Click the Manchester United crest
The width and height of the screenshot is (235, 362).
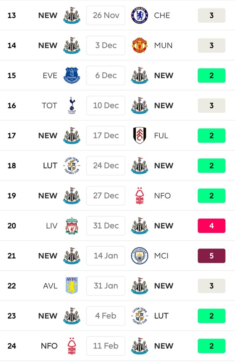point(140,46)
